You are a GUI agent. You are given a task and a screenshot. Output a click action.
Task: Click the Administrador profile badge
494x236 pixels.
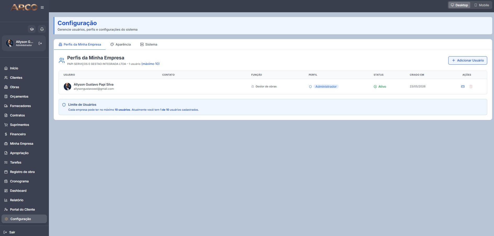[326, 87]
